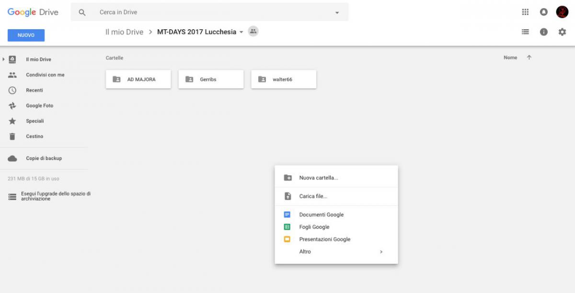The width and height of the screenshot is (575, 293).
Task: Open Recenti in the sidebar
Action: [34, 90]
